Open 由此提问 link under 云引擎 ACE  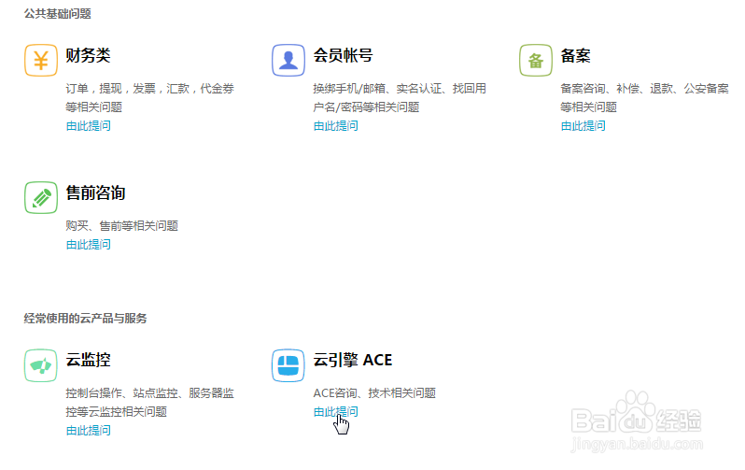pos(336,412)
